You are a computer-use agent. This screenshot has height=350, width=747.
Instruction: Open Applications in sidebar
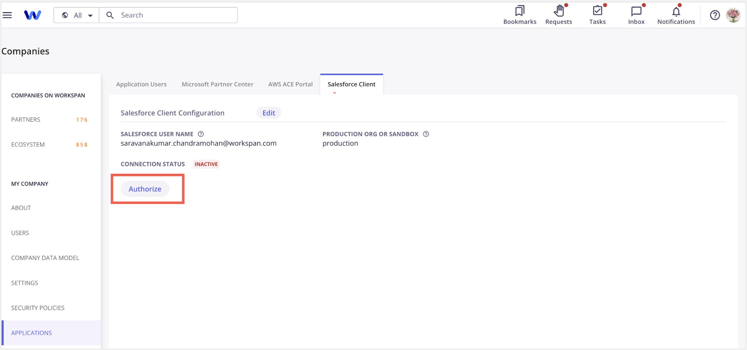tap(51, 333)
